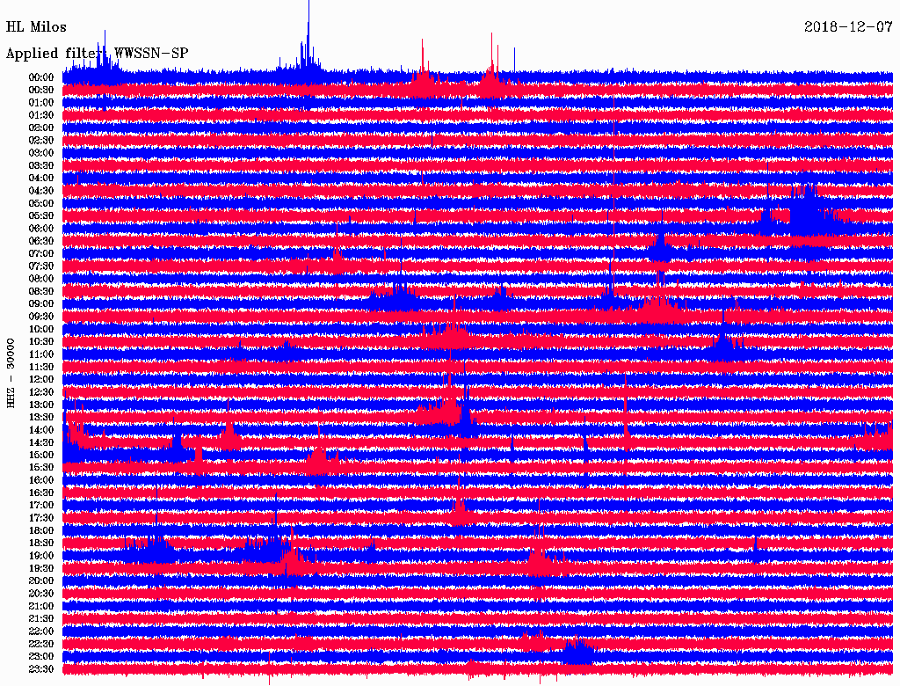Select the 00:30 time label
900x686 pixels.
coord(41,91)
